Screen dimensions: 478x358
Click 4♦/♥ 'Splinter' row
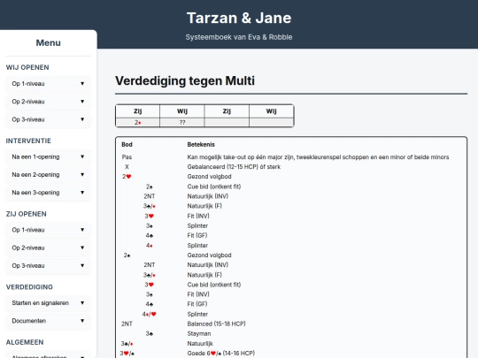[291, 314]
